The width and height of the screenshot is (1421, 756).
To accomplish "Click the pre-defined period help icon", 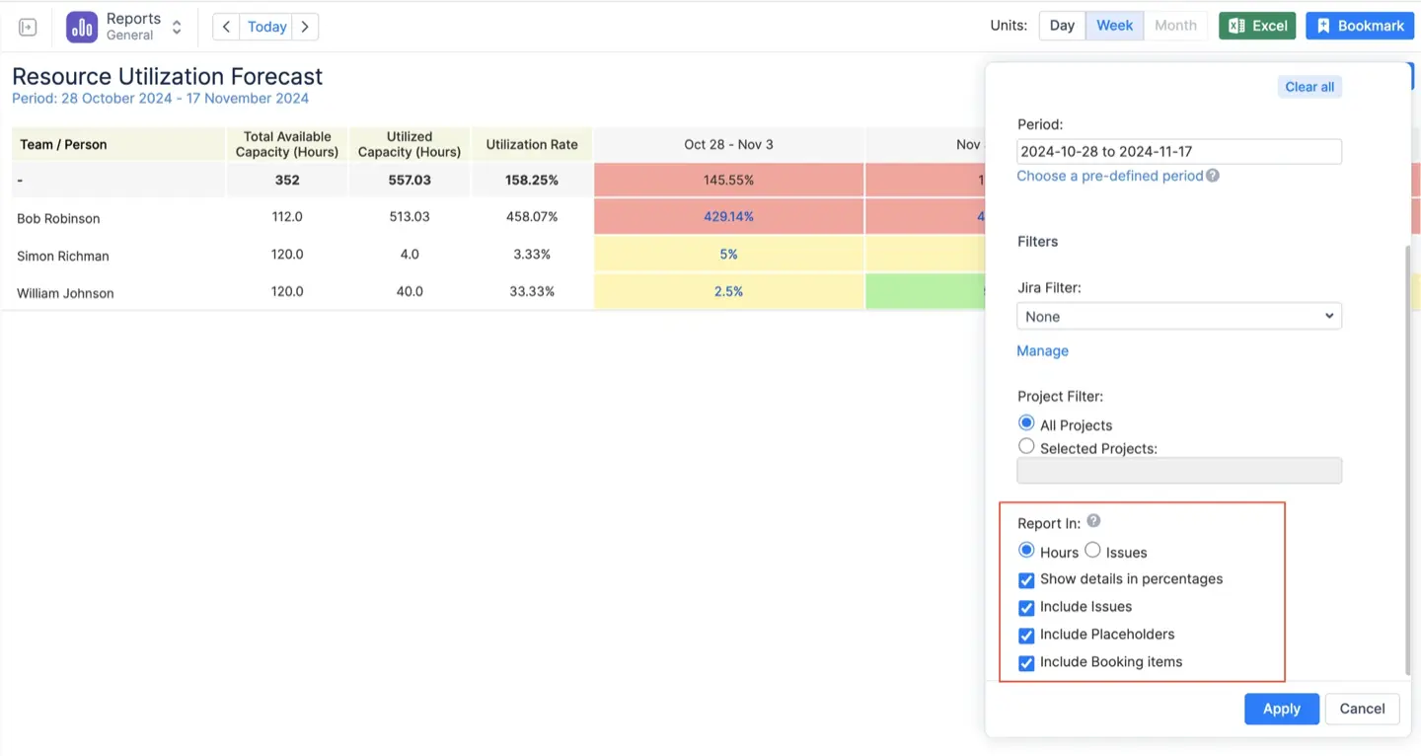I will coord(1214,174).
